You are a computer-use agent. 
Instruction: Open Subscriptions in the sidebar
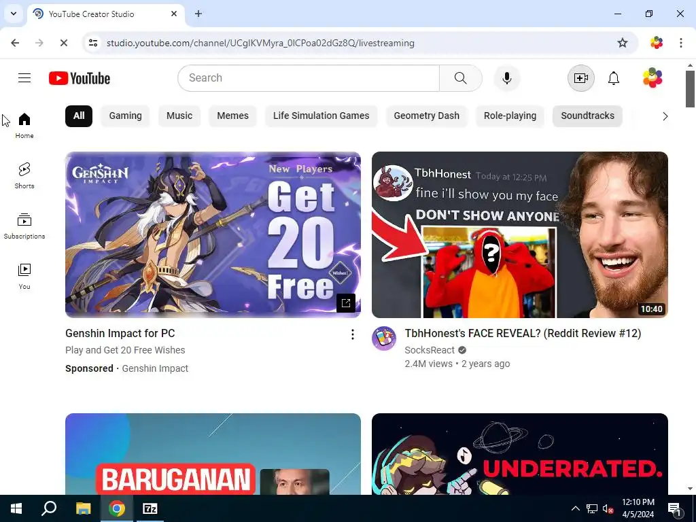[24, 226]
